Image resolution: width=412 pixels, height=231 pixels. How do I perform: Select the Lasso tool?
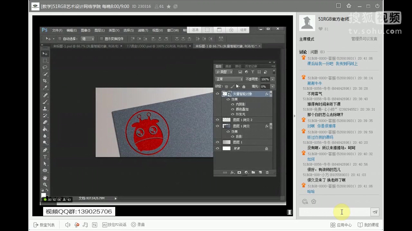point(45,67)
